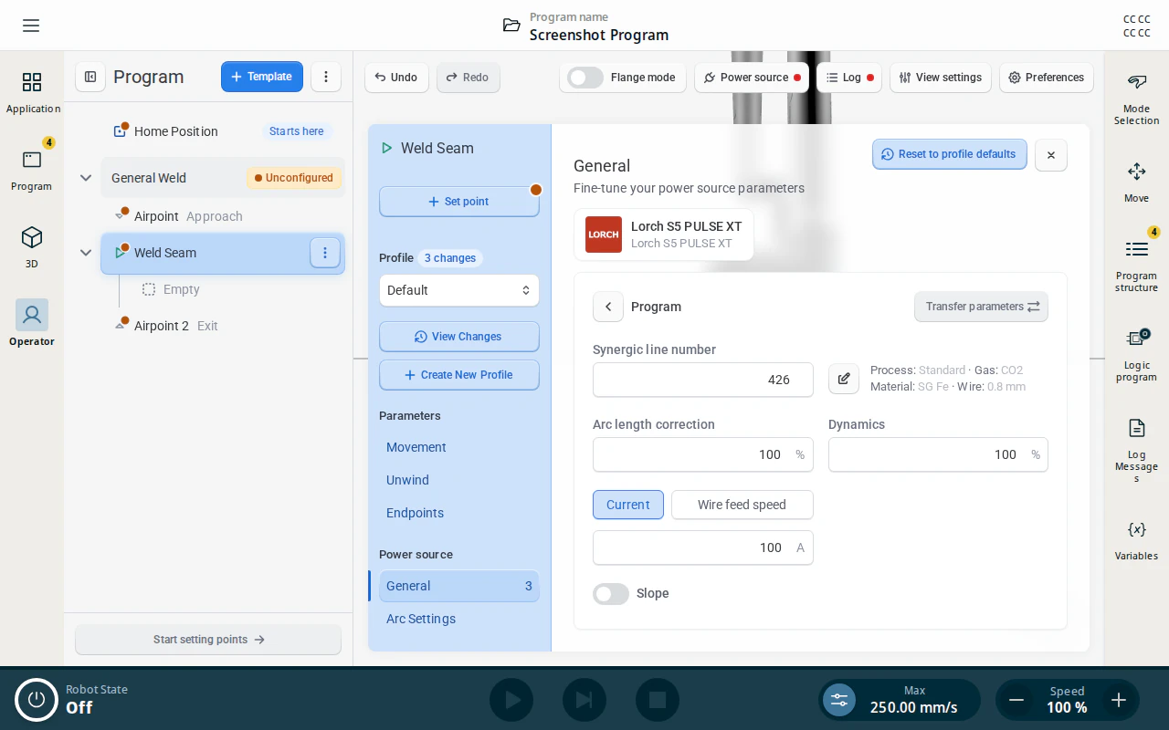
Task: Open the Application sidebar panel
Action: [32, 93]
